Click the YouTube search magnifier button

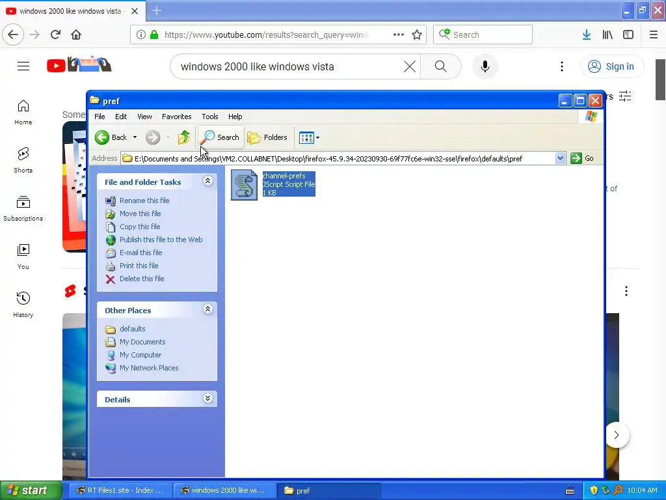click(x=441, y=66)
